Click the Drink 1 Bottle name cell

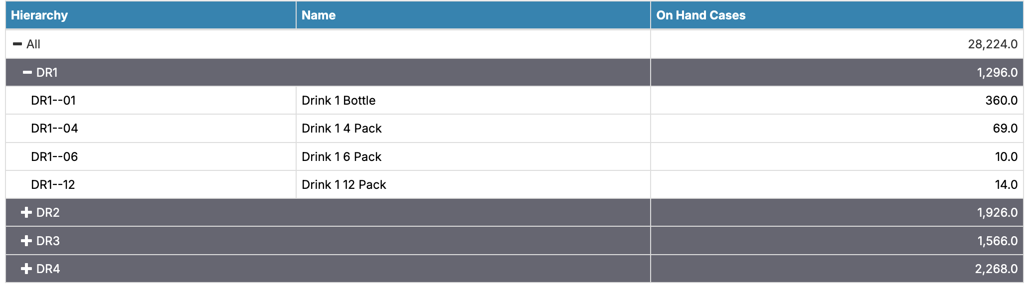click(339, 101)
